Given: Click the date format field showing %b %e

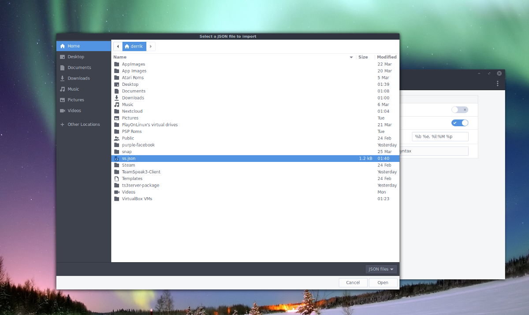Looking at the screenshot, I should click(x=440, y=136).
